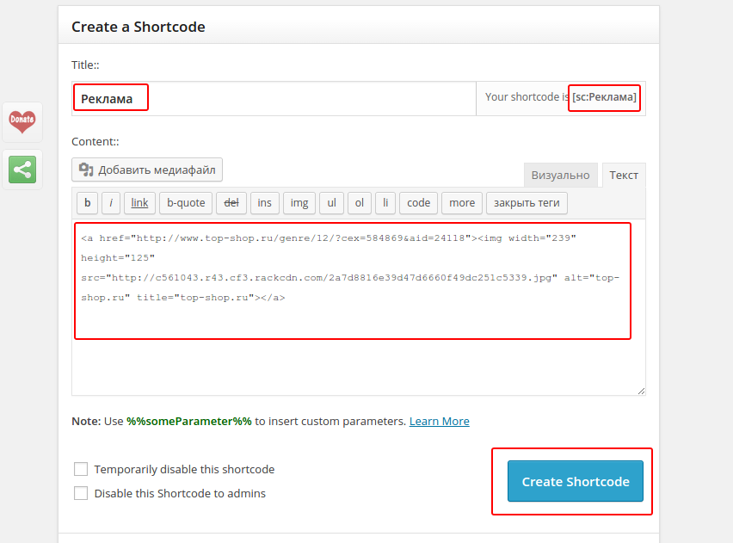Image resolution: width=733 pixels, height=543 pixels.
Task: Click the Donate heart icon
Action: pyautogui.click(x=22, y=122)
